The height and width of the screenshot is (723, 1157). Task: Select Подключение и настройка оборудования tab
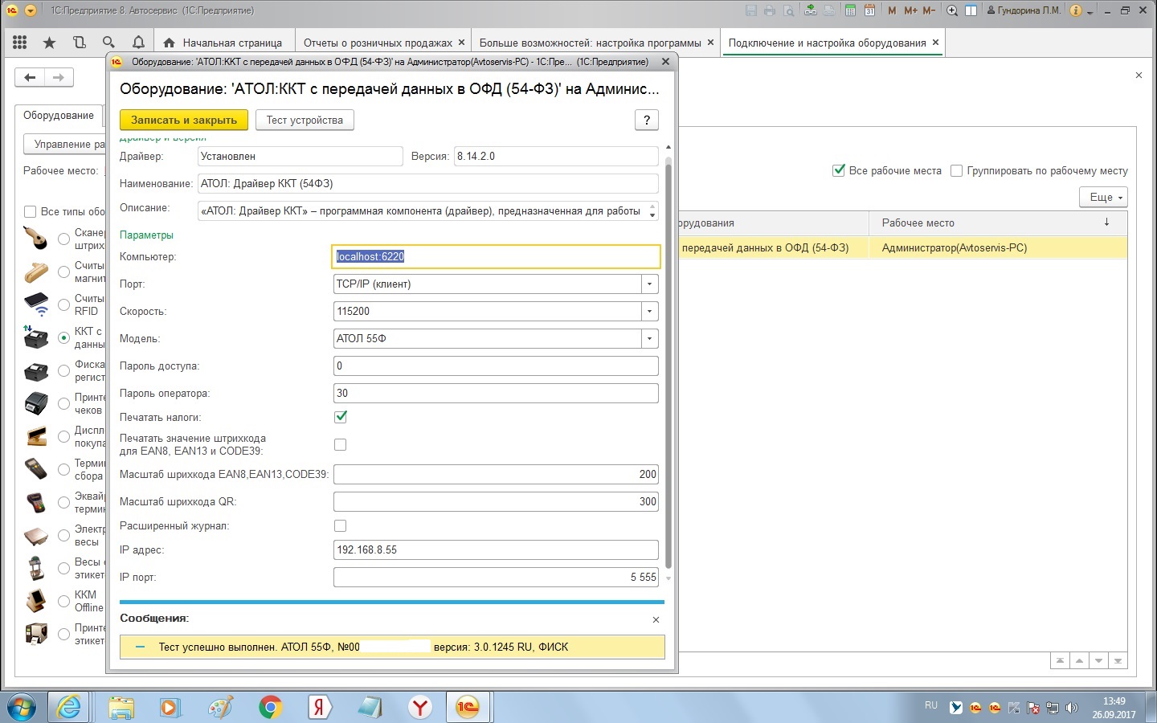pos(827,43)
